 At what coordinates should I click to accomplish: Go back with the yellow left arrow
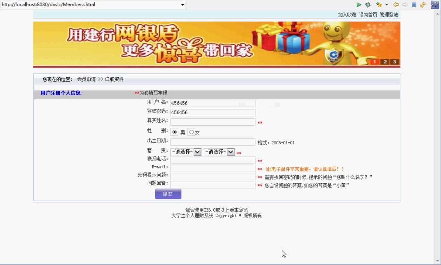point(396,5)
